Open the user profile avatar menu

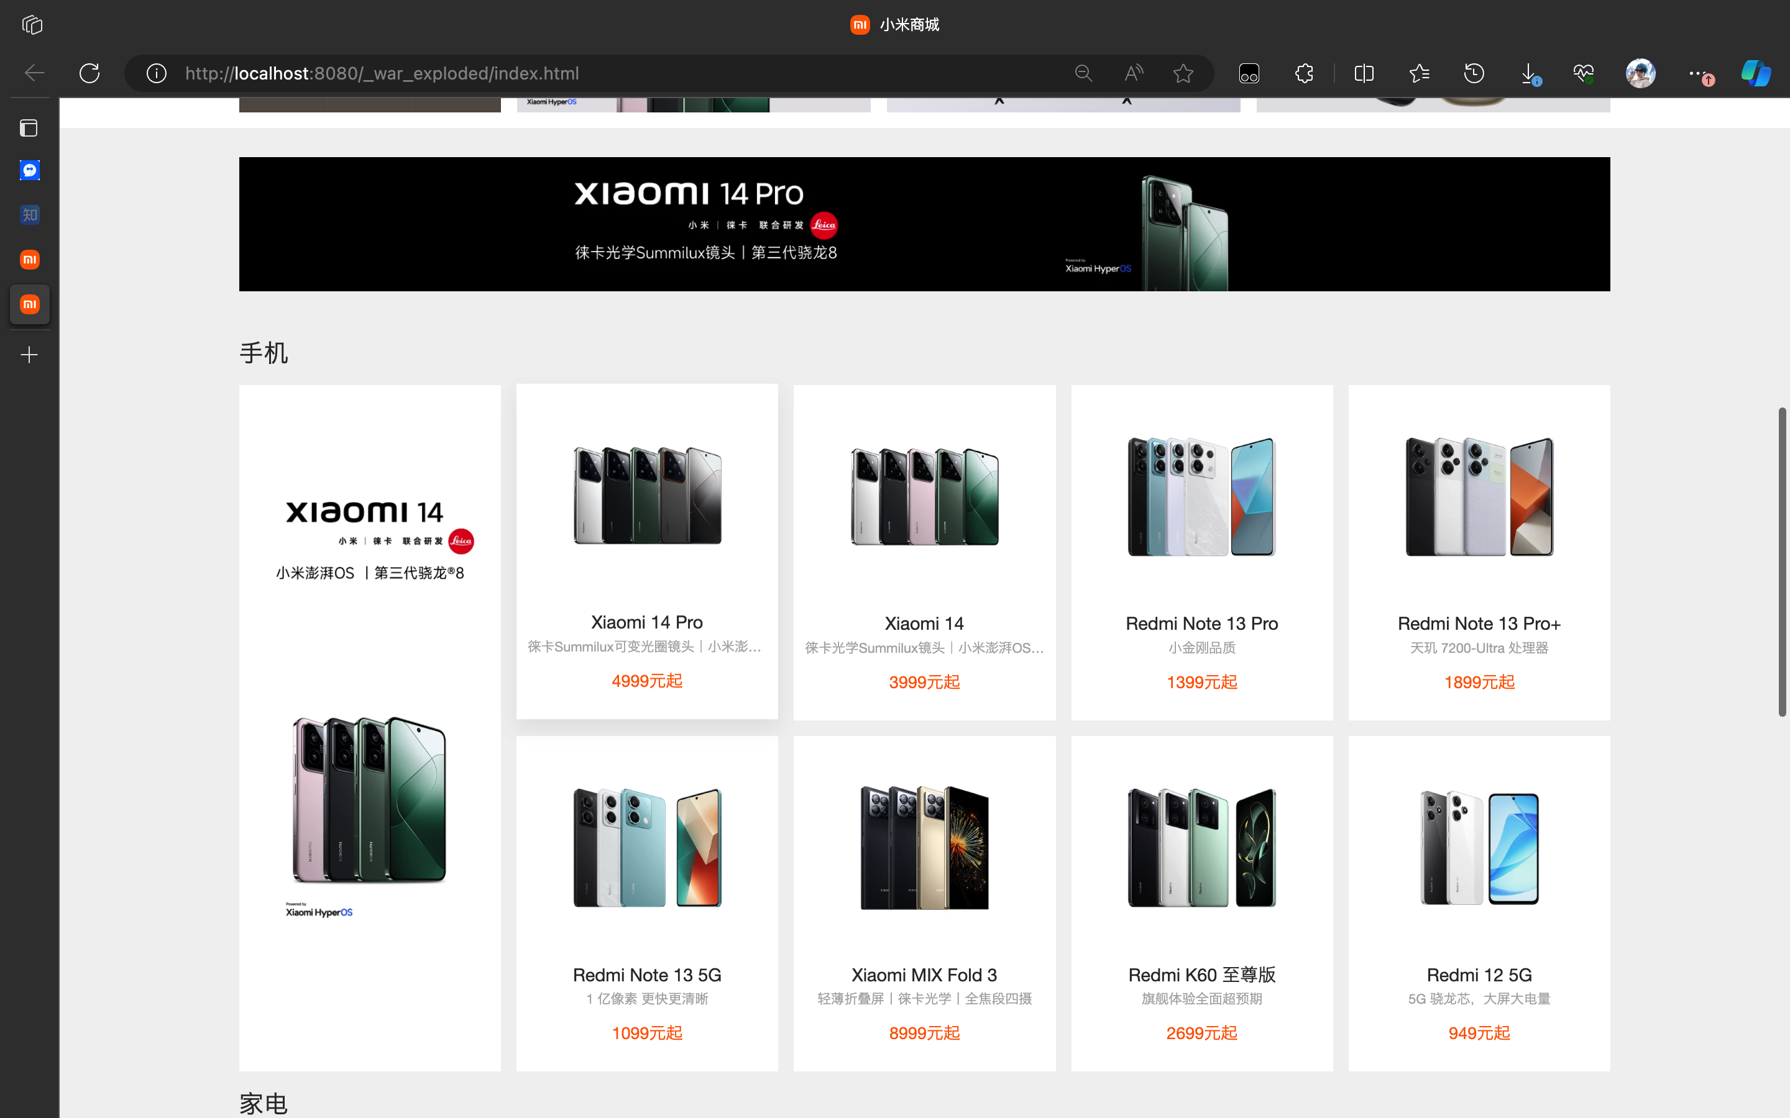pyautogui.click(x=1640, y=73)
